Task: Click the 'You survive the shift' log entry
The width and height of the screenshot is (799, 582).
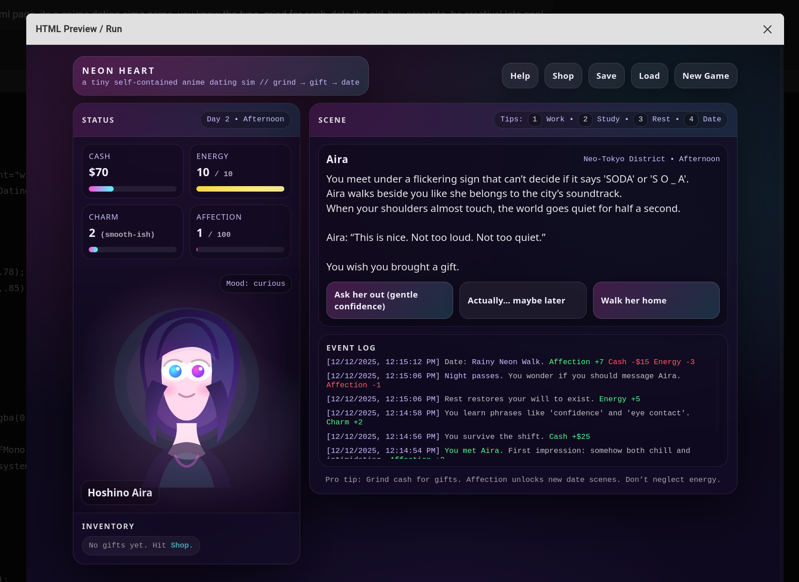Action: point(458,437)
